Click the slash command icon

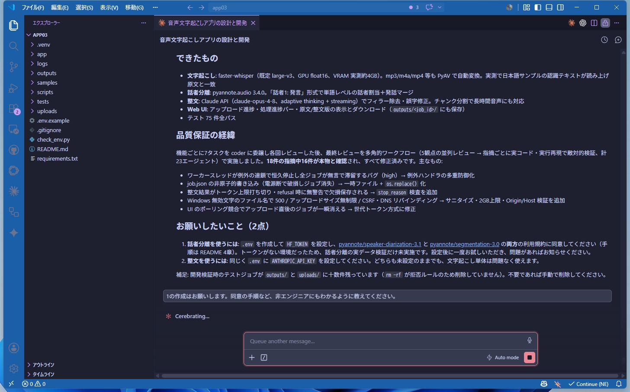click(264, 357)
